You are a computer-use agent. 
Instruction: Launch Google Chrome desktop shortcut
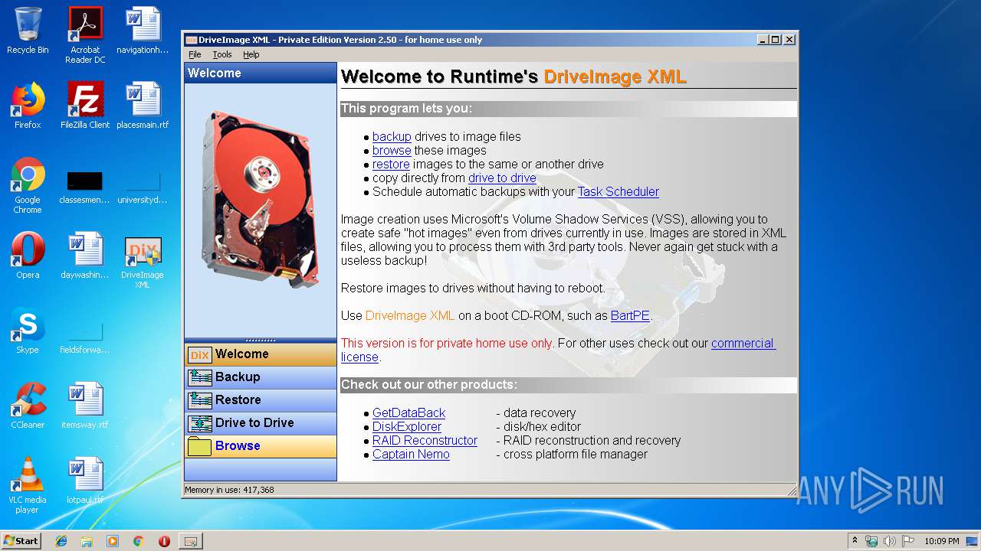coord(28,186)
